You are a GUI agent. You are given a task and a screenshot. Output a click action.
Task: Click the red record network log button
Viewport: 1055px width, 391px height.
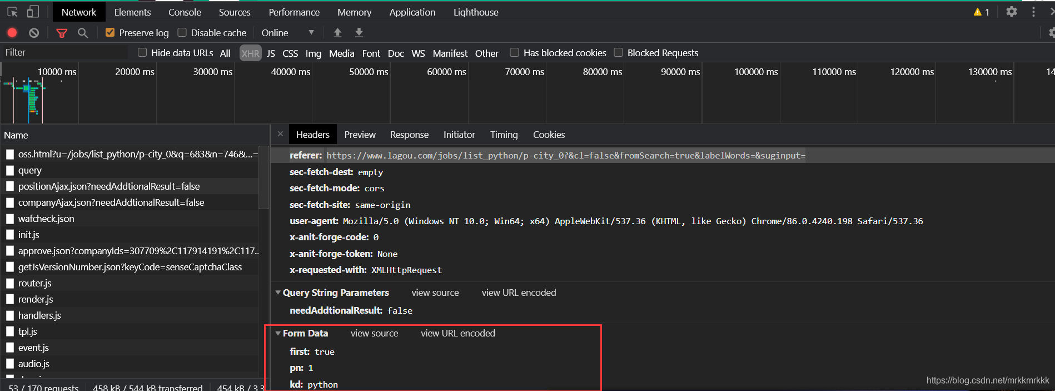(12, 33)
